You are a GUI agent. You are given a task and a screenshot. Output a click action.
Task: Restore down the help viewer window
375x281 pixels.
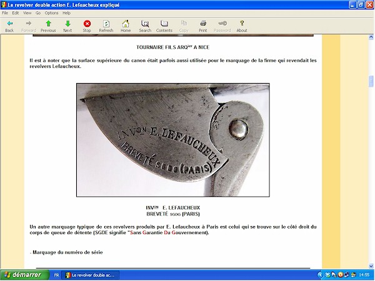pos(361,5)
